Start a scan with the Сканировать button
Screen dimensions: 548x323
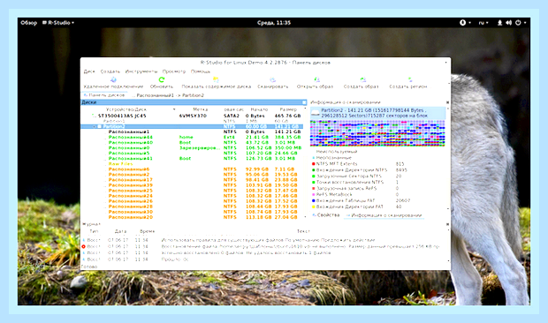(x=272, y=83)
